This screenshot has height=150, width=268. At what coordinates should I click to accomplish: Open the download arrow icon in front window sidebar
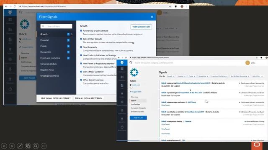(x=122, y=110)
